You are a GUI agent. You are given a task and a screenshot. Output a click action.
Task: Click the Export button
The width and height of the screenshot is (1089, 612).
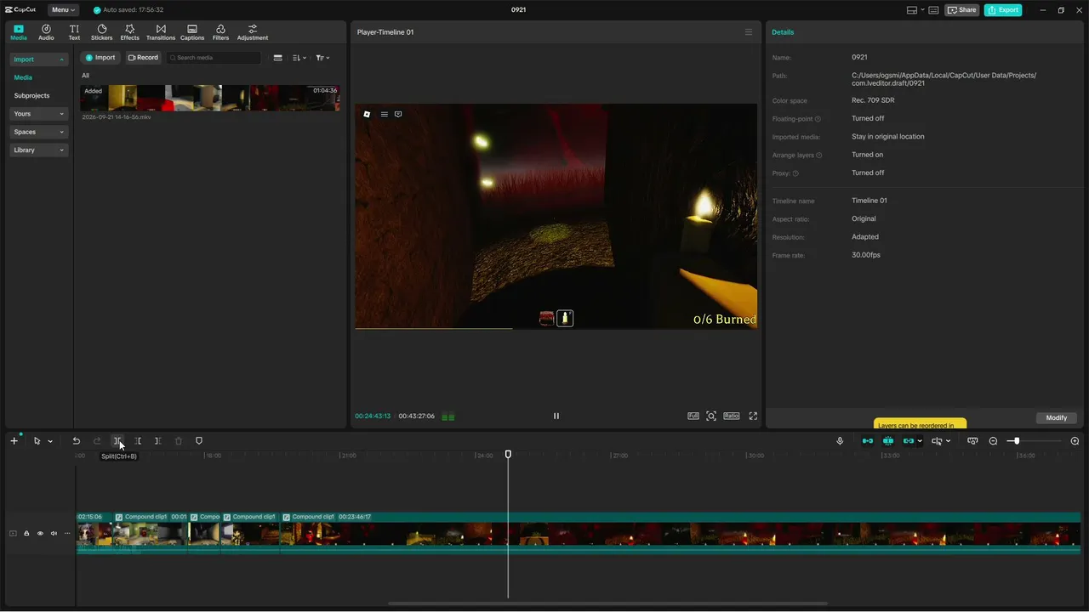[1003, 10]
